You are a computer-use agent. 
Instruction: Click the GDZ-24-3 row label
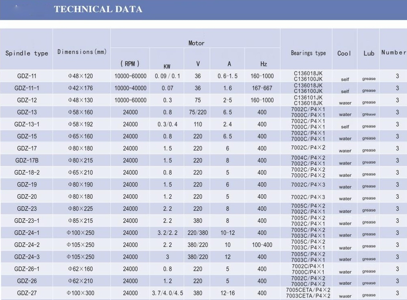point(27,257)
